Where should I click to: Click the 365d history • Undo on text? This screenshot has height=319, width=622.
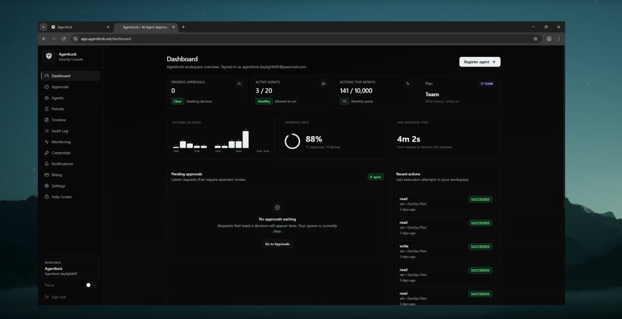point(442,101)
